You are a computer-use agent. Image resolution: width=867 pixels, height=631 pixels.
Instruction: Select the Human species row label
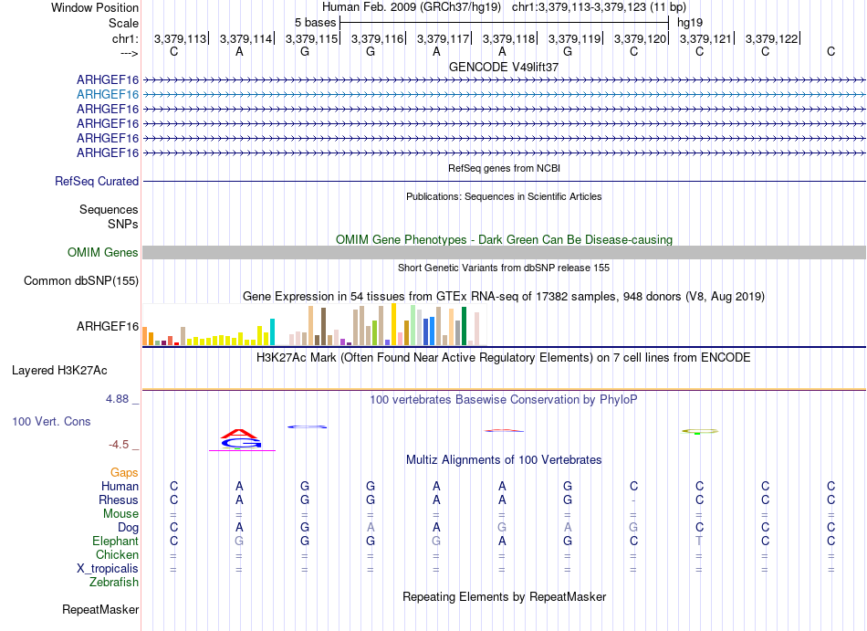pyautogui.click(x=120, y=486)
